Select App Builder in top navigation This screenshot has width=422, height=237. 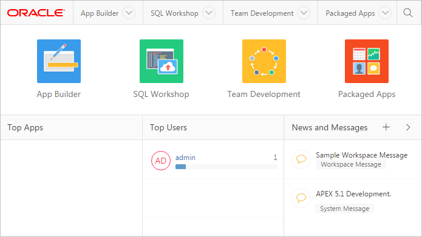tap(100, 13)
